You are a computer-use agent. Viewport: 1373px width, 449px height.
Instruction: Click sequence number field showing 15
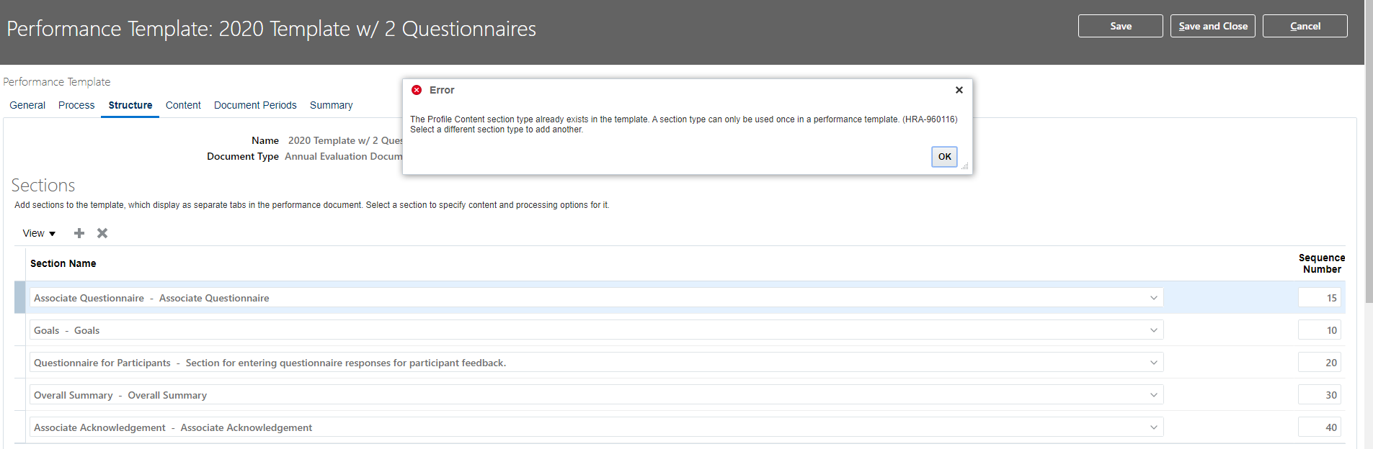pos(1320,298)
